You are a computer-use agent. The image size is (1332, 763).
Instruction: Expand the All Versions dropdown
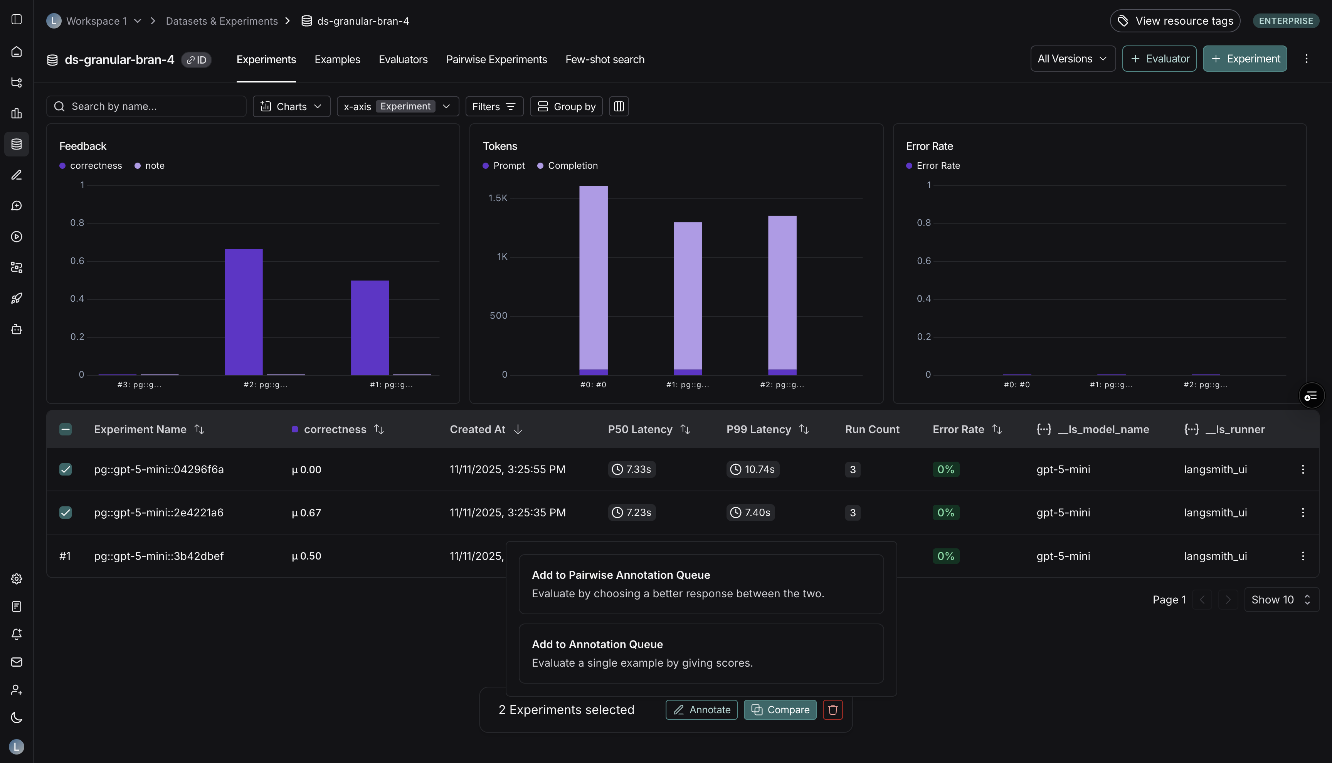click(x=1072, y=59)
